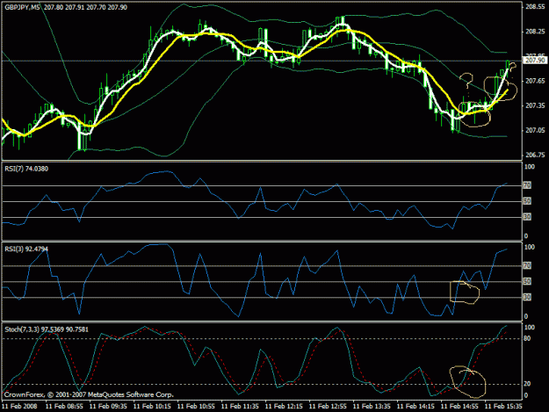Click the 11 Feb 14:15 time label
549x412 pixels.
click(x=415, y=407)
